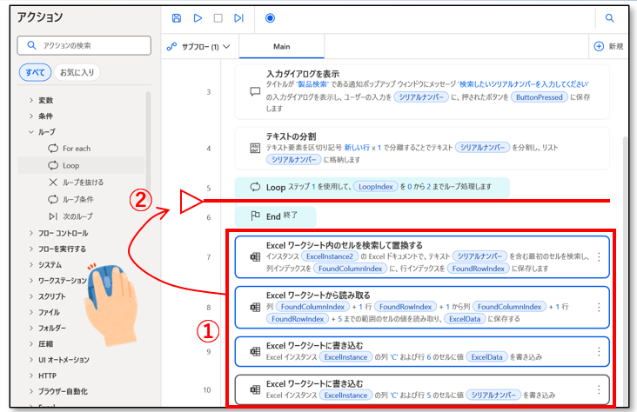Click the 新規 button to add new
The width and height of the screenshot is (637, 412).
[609, 46]
